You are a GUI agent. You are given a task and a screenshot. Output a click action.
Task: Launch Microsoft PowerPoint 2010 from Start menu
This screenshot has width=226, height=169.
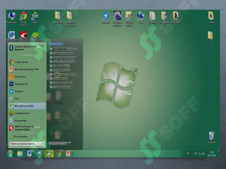27,69
